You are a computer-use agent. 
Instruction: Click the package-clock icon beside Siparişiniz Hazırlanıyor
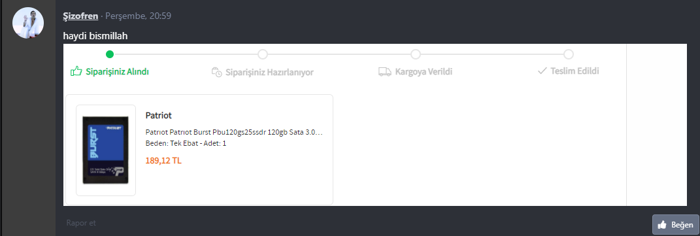pyautogui.click(x=216, y=72)
